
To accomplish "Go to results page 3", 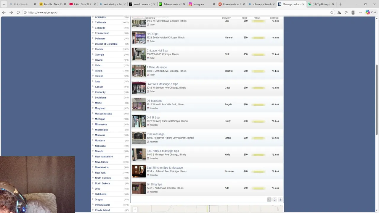I will point(280,200).
